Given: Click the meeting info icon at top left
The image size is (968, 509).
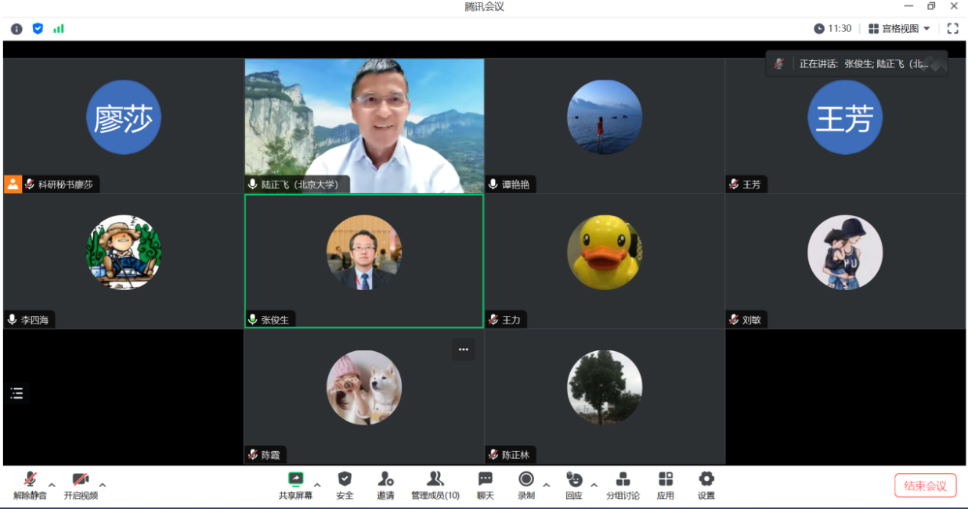Looking at the screenshot, I should pyautogui.click(x=16, y=29).
